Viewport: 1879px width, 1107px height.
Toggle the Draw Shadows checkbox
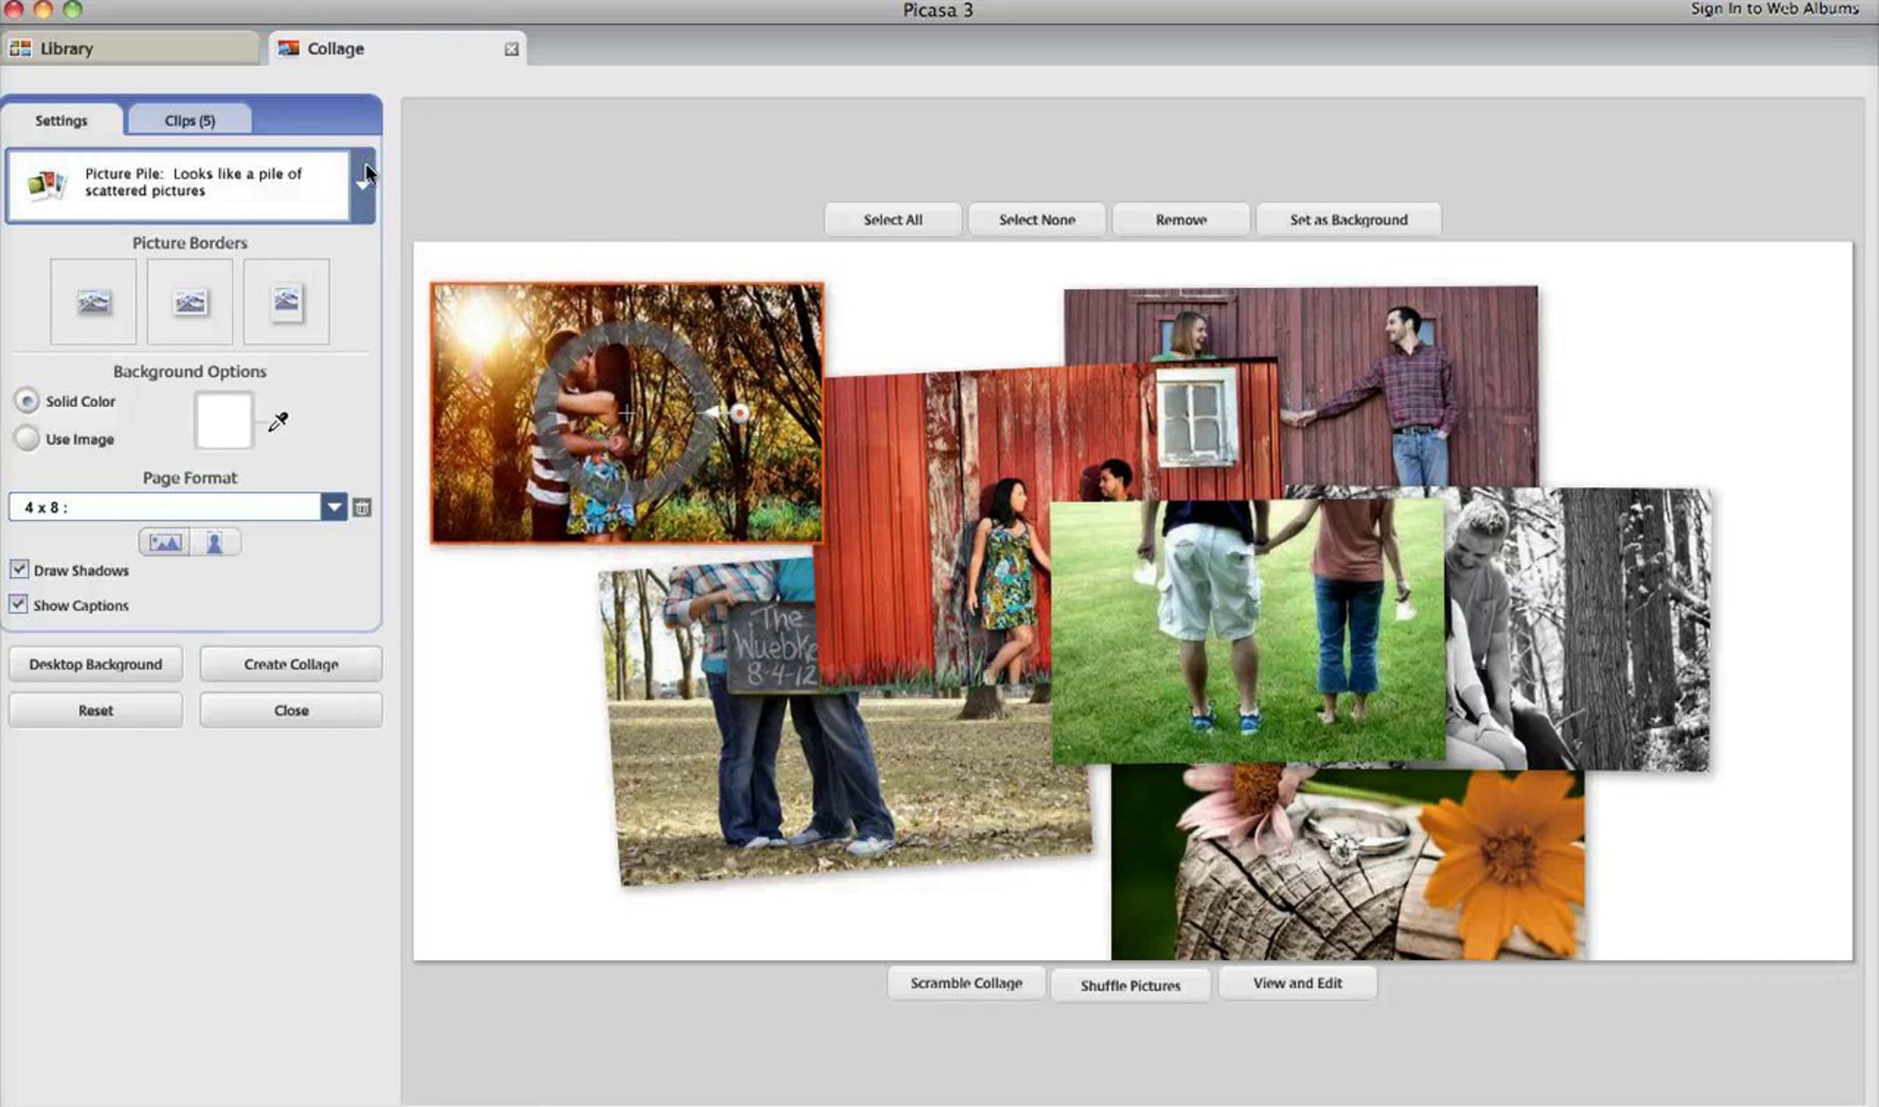pyautogui.click(x=19, y=569)
